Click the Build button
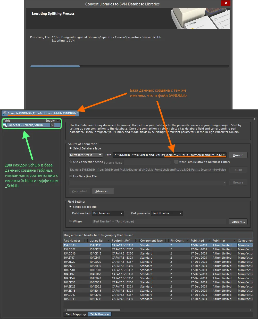This screenshot has height=319, width=258. click(x=238, y=170)
